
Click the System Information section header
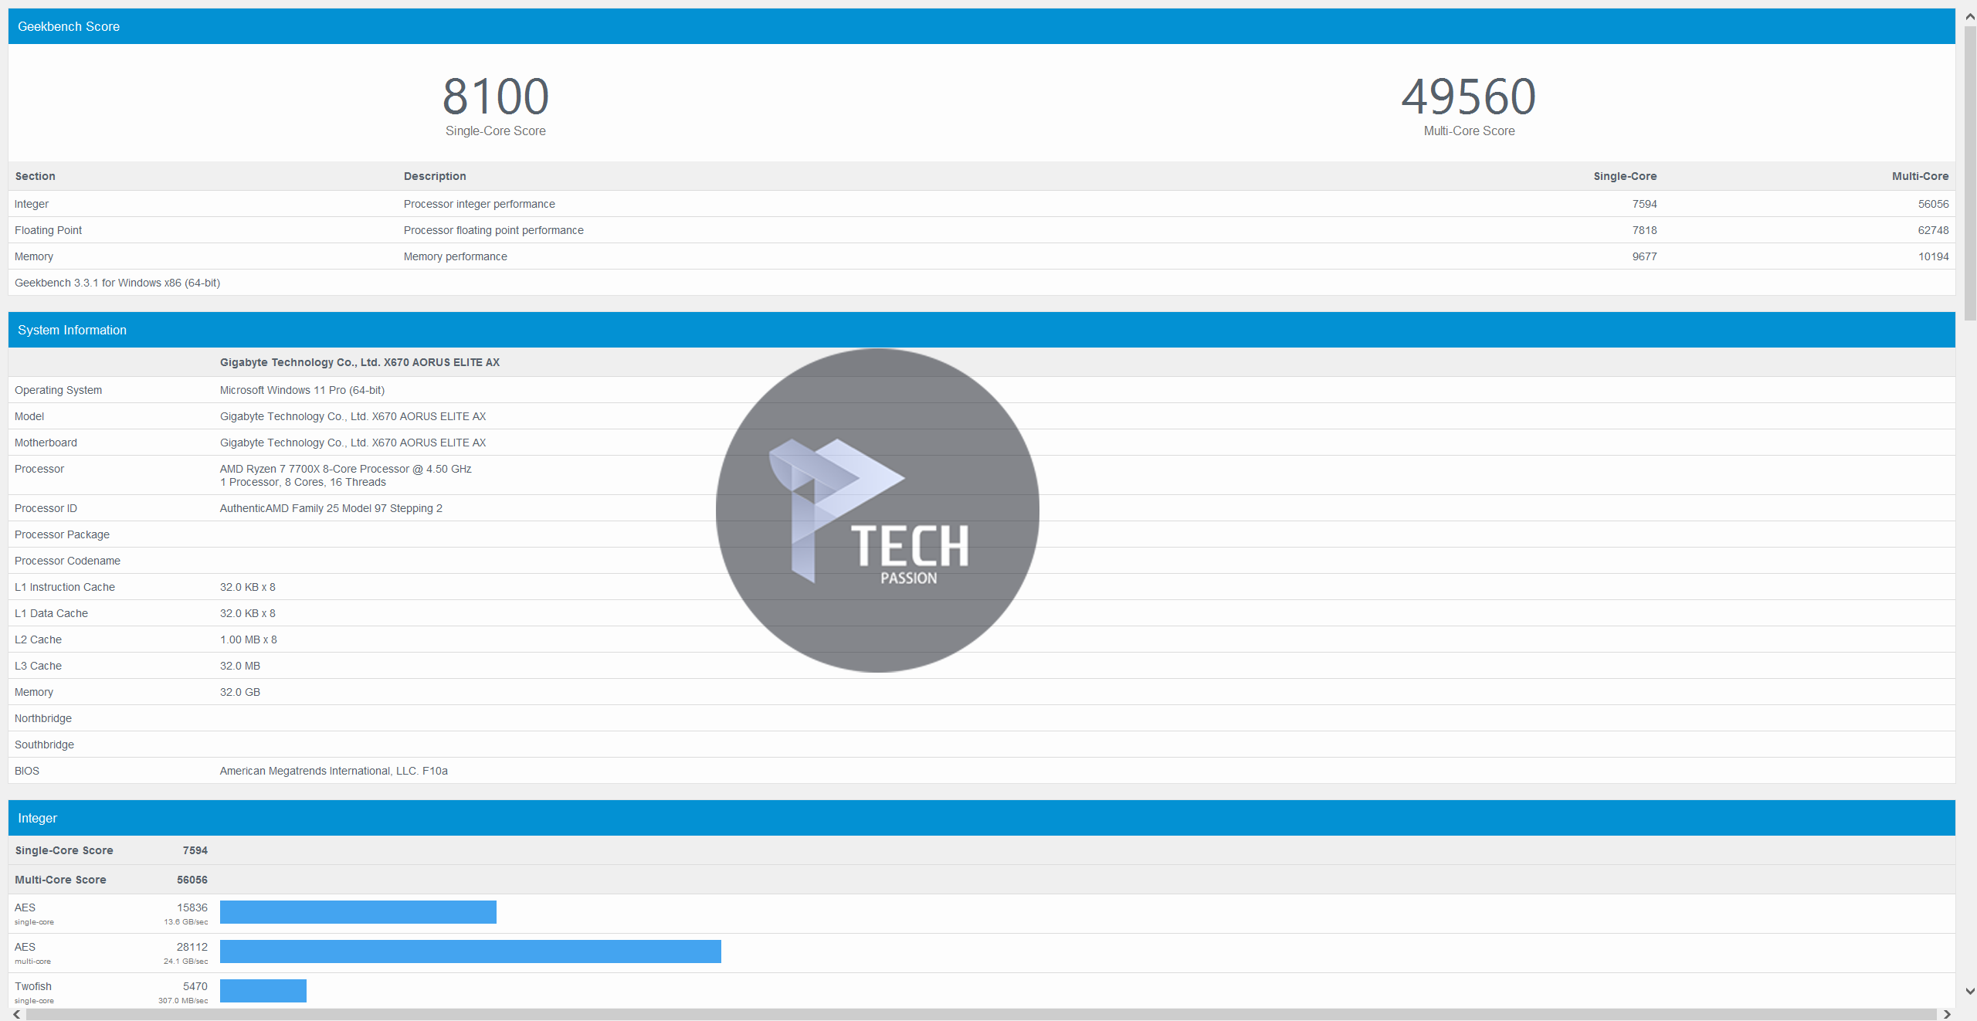[x=72, y=330]
